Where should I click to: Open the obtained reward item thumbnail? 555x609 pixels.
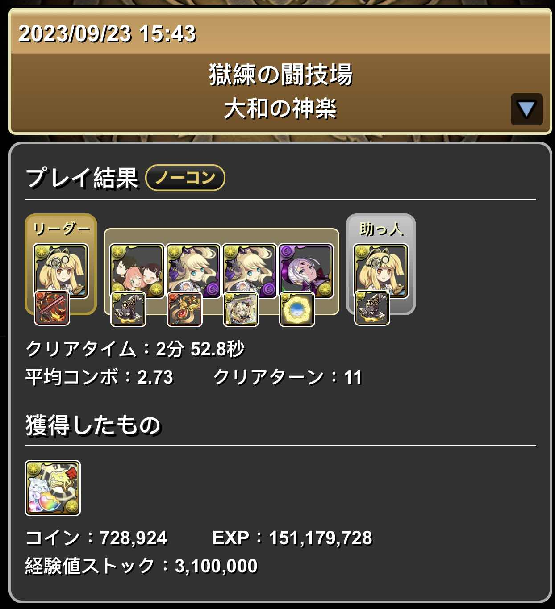pos(53,488)
